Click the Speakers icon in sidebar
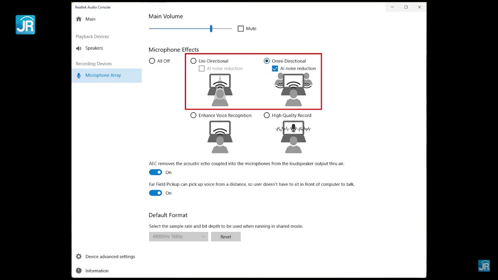 tap(79, 48)
